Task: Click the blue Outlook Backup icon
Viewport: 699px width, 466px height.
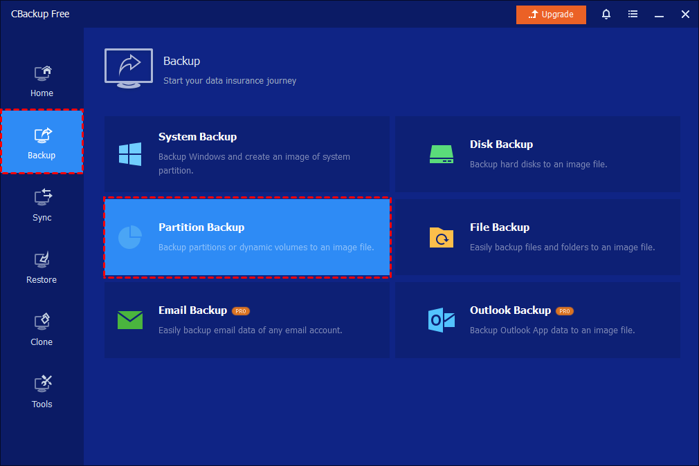Action: point(441,319)
